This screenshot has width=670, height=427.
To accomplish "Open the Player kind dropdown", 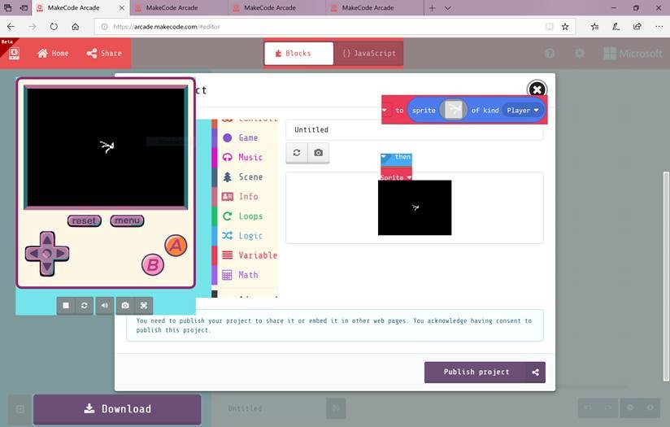I will coord(522,111).
